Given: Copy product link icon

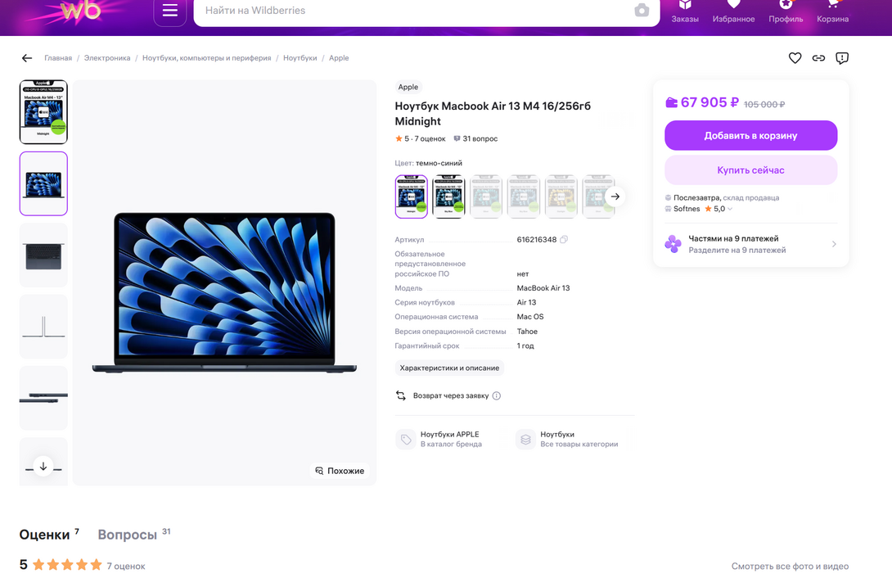Looking at the screenshot, I should click(x=818, y=58).
